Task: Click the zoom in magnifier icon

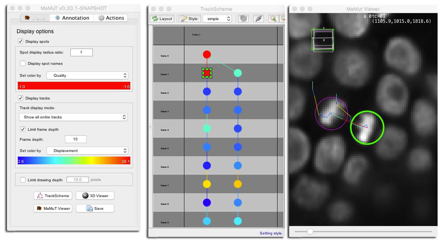Action: coord(273,19)
